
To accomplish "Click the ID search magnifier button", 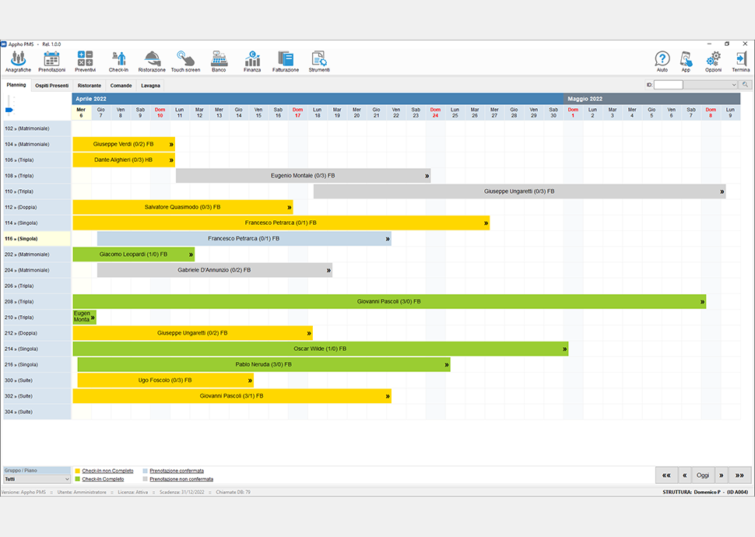I will 746,85.
